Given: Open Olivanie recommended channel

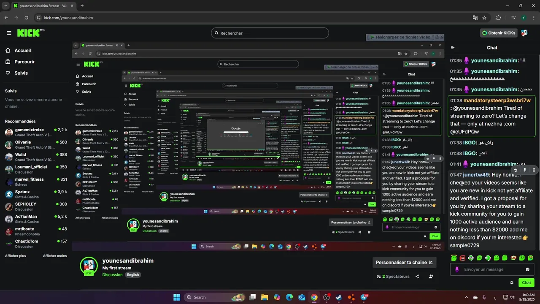Looking at the screenshot, I should click(36, 144).
